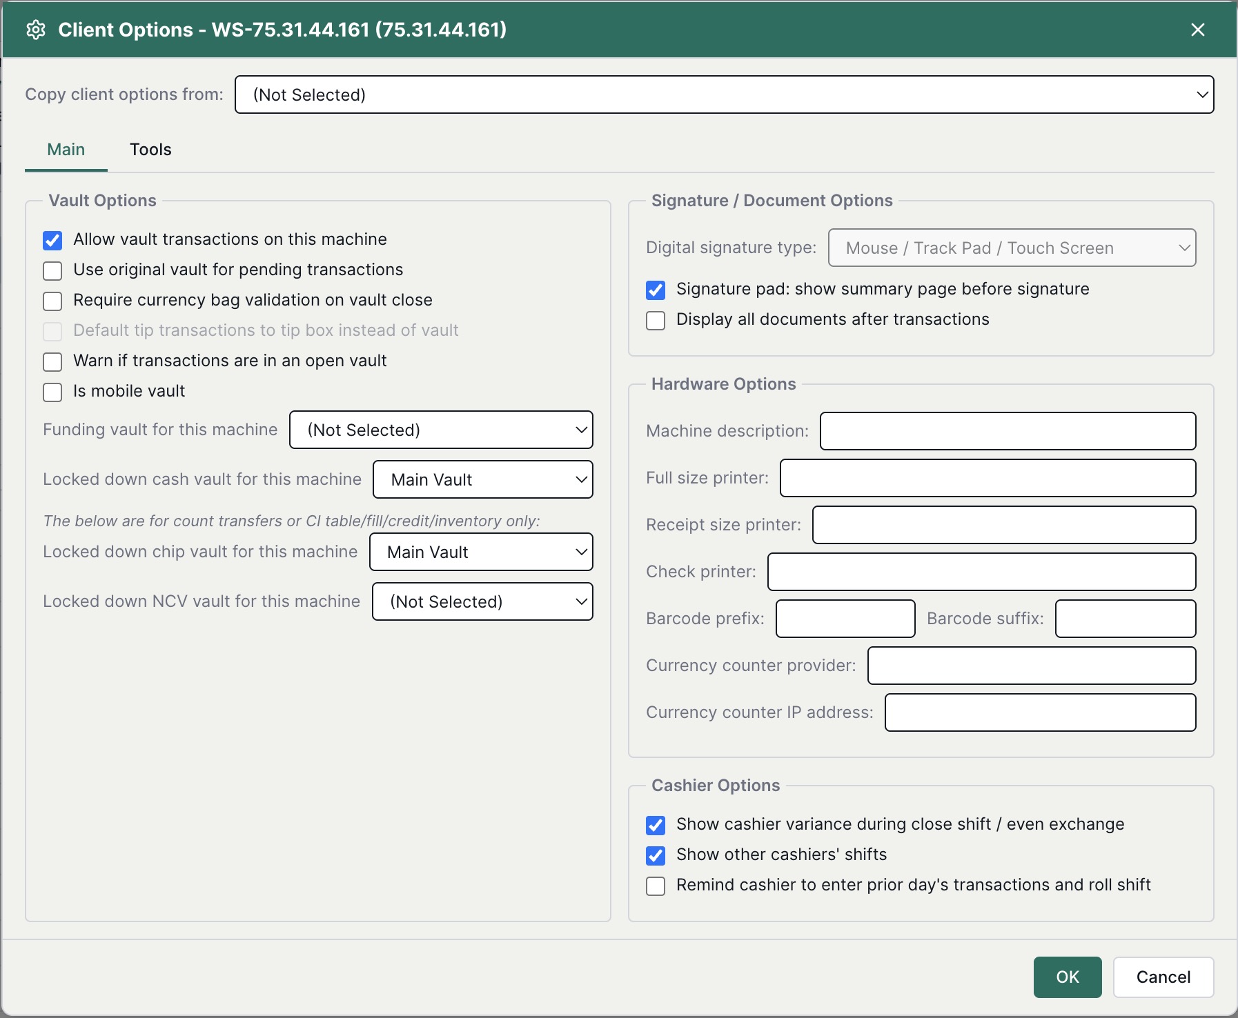Uncheck Show other cashiers' shifts
Image resolution: width=1238 pixels, height=1018 pixels.
(656, 855)
